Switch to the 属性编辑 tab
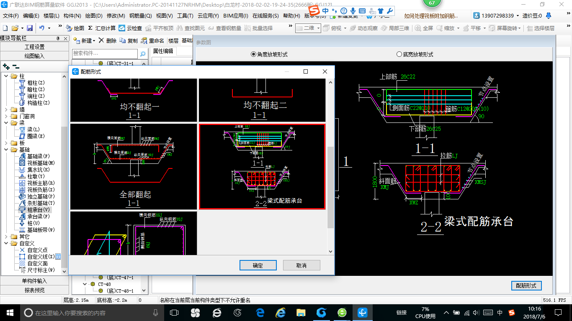The image size is (572, 321). (x=163, y=51)
